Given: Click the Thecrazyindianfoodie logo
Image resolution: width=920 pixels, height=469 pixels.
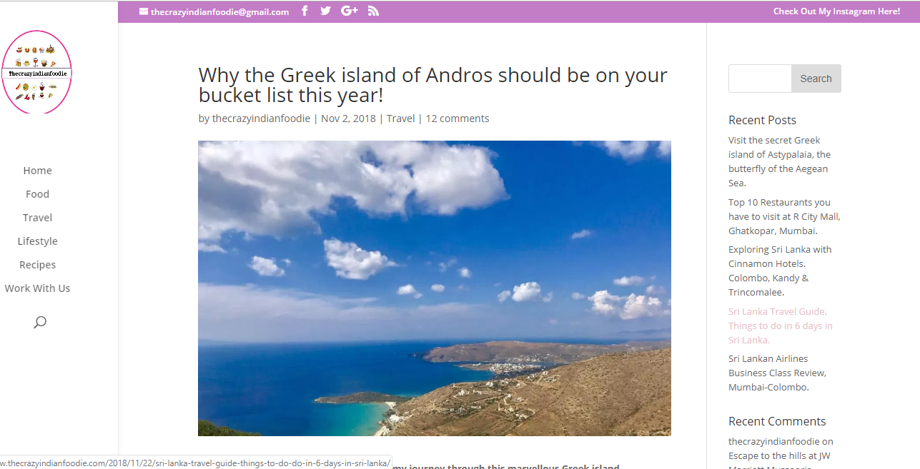Looking at the screenshot, I should [37, 72].
